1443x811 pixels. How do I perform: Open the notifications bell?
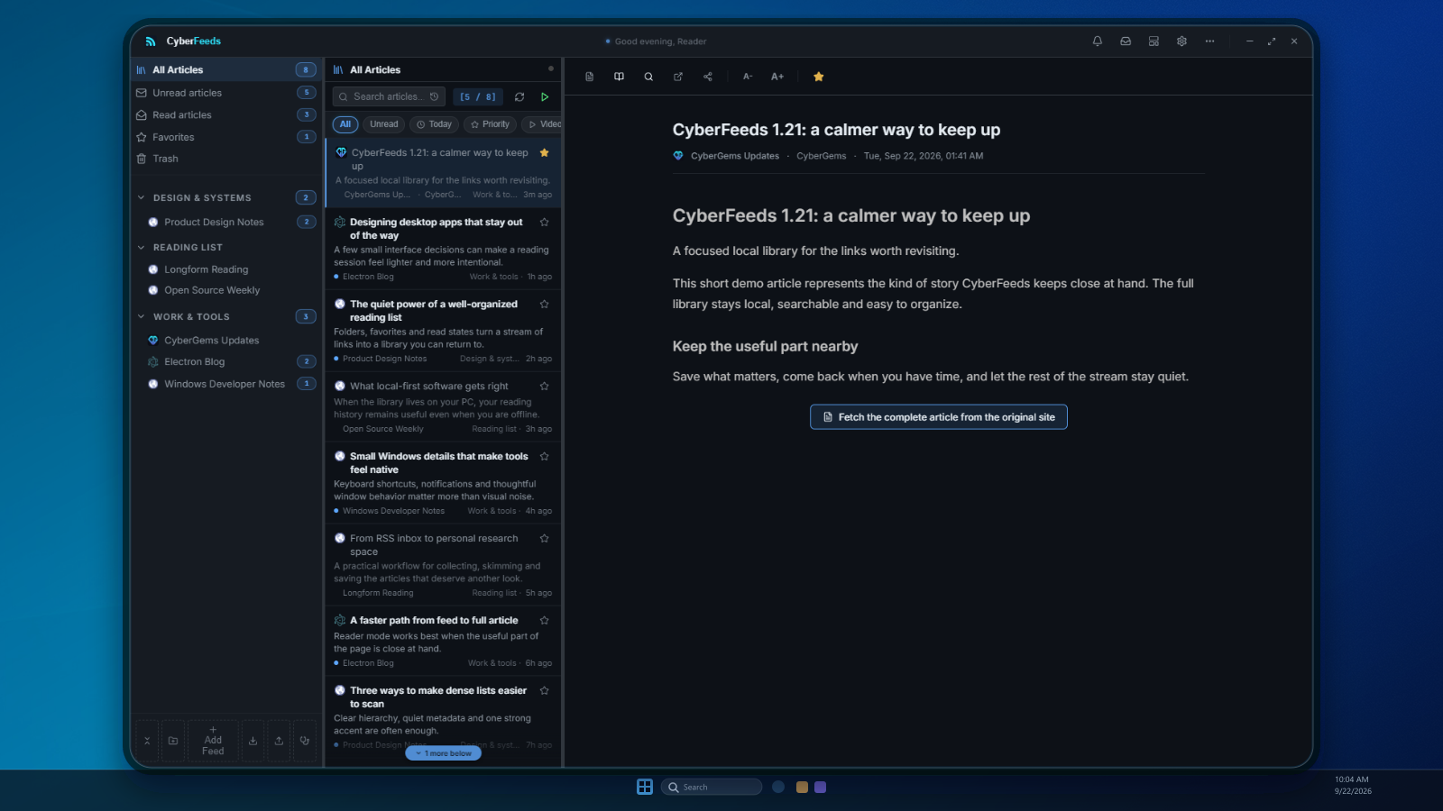(1098, 41)
